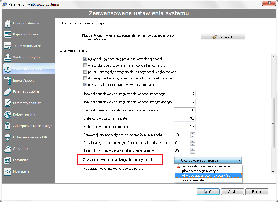Uncheck pokazuj salda rozrachunkowe w starym formacie
This screenshot has height=202, width=278.
[85, 85]
